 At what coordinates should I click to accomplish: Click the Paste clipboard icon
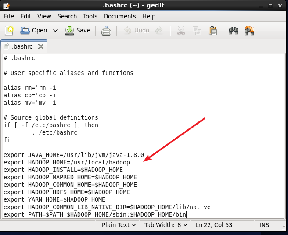[x=212, y=31]
